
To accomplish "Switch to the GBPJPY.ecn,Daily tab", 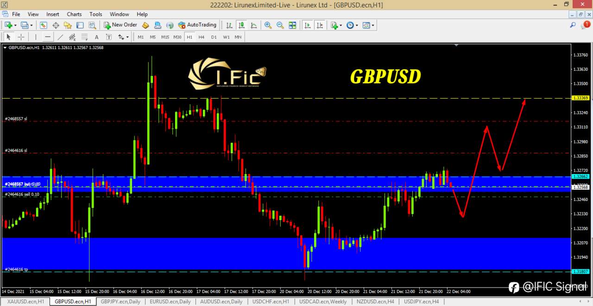I will pos(120,301).
